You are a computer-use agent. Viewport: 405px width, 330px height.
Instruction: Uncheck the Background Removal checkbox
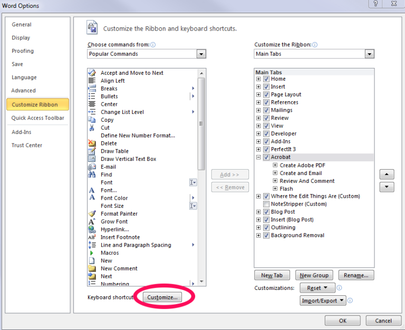[x=266, y=236]
